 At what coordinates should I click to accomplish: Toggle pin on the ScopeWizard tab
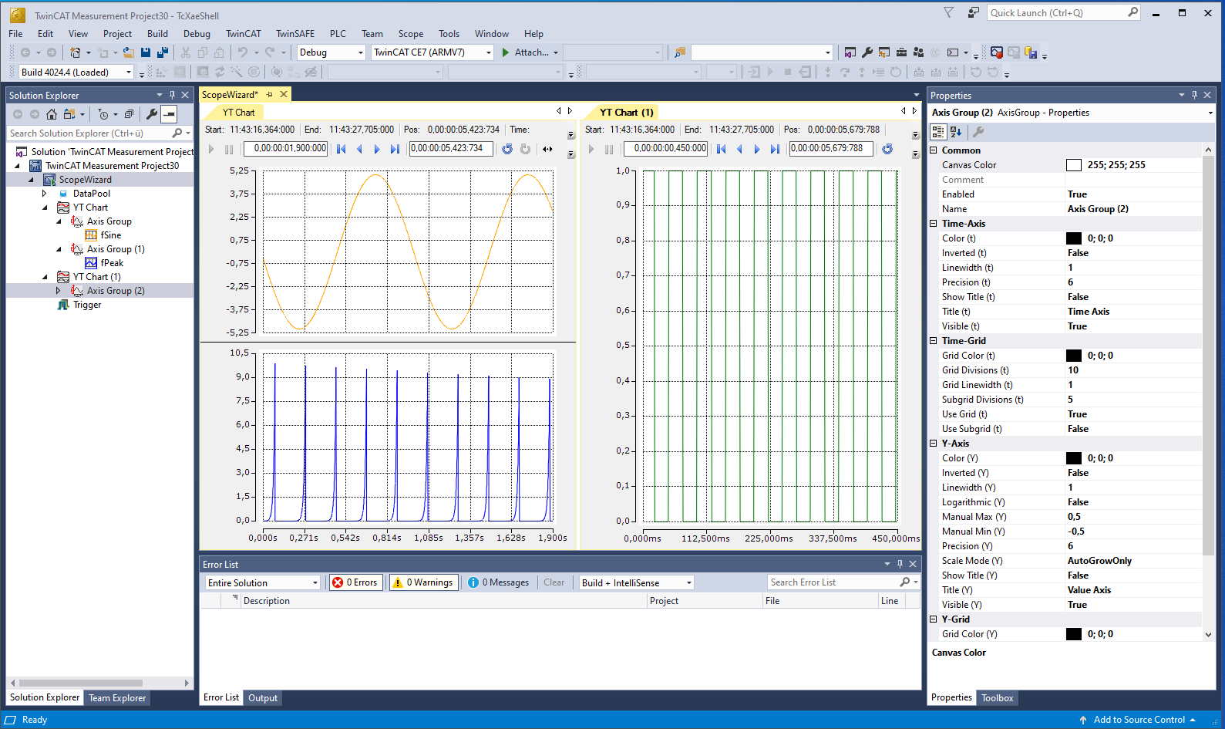pos(270,94)
